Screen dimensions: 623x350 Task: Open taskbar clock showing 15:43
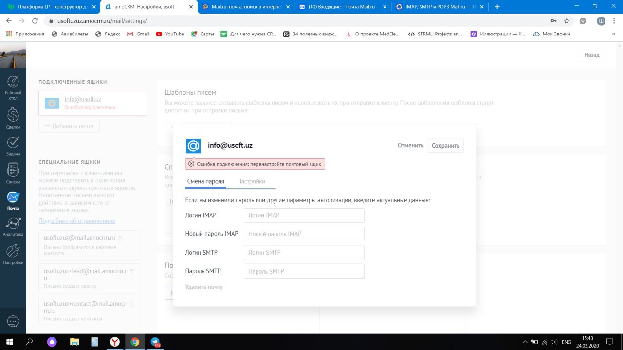pyautogui.click(x=587, y=342)
